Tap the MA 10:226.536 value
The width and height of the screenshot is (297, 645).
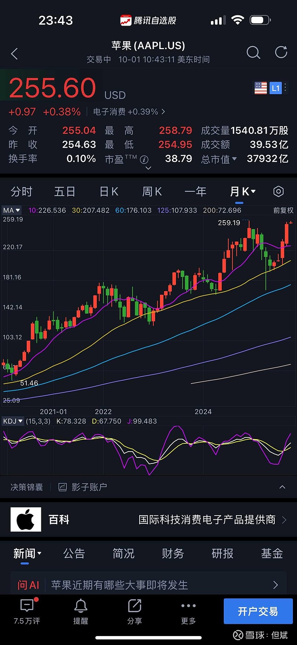pos(47,210)
